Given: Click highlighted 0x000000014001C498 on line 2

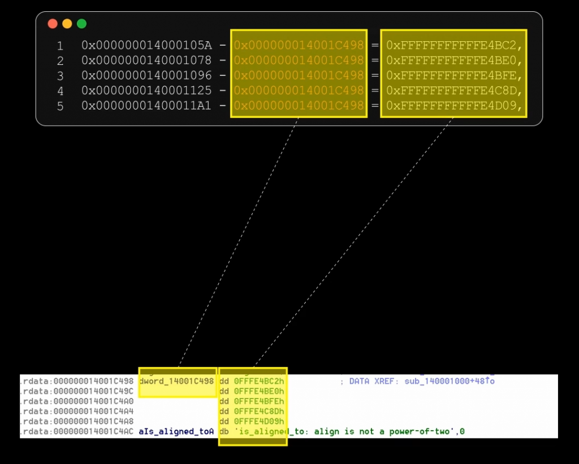Looking at the screenshot, I should (x=299, y=60).
